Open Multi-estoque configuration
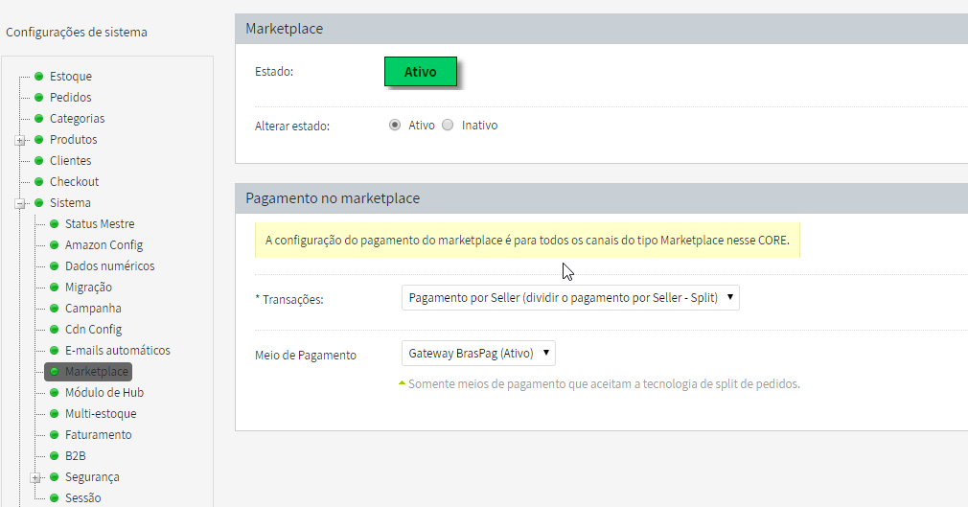This screenshot has width=968, height=507. (x=101, y=414)
